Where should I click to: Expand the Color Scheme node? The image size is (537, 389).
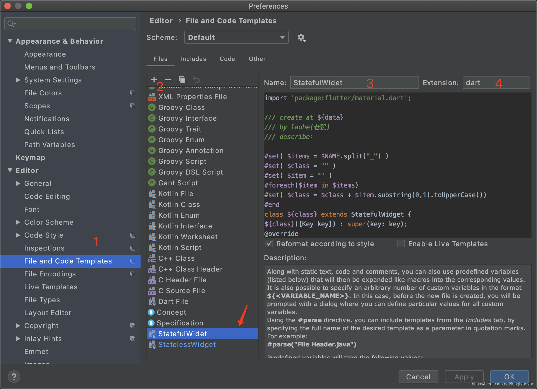(x=18, y=222)
